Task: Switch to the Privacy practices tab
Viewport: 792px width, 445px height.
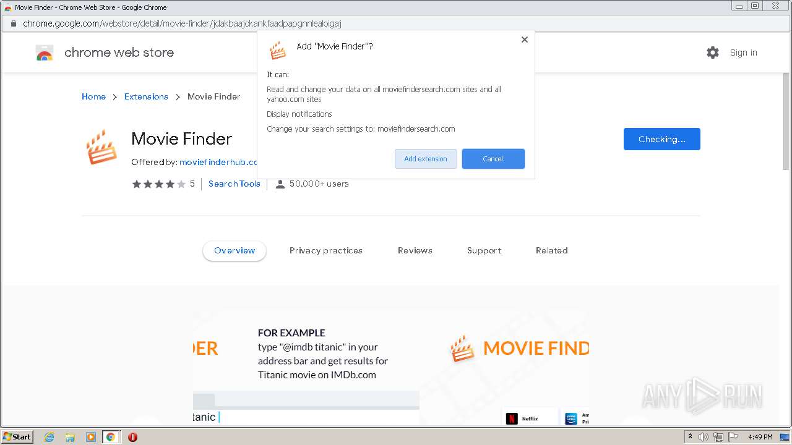Action: point(326,250)
